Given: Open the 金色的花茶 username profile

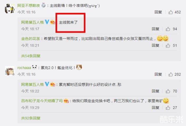Looking at the screenshot, I should click(x=31, y=39).
